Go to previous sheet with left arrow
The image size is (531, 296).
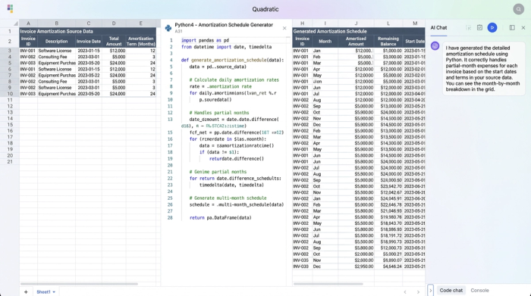pyautogui.click(x=405, y=292)
